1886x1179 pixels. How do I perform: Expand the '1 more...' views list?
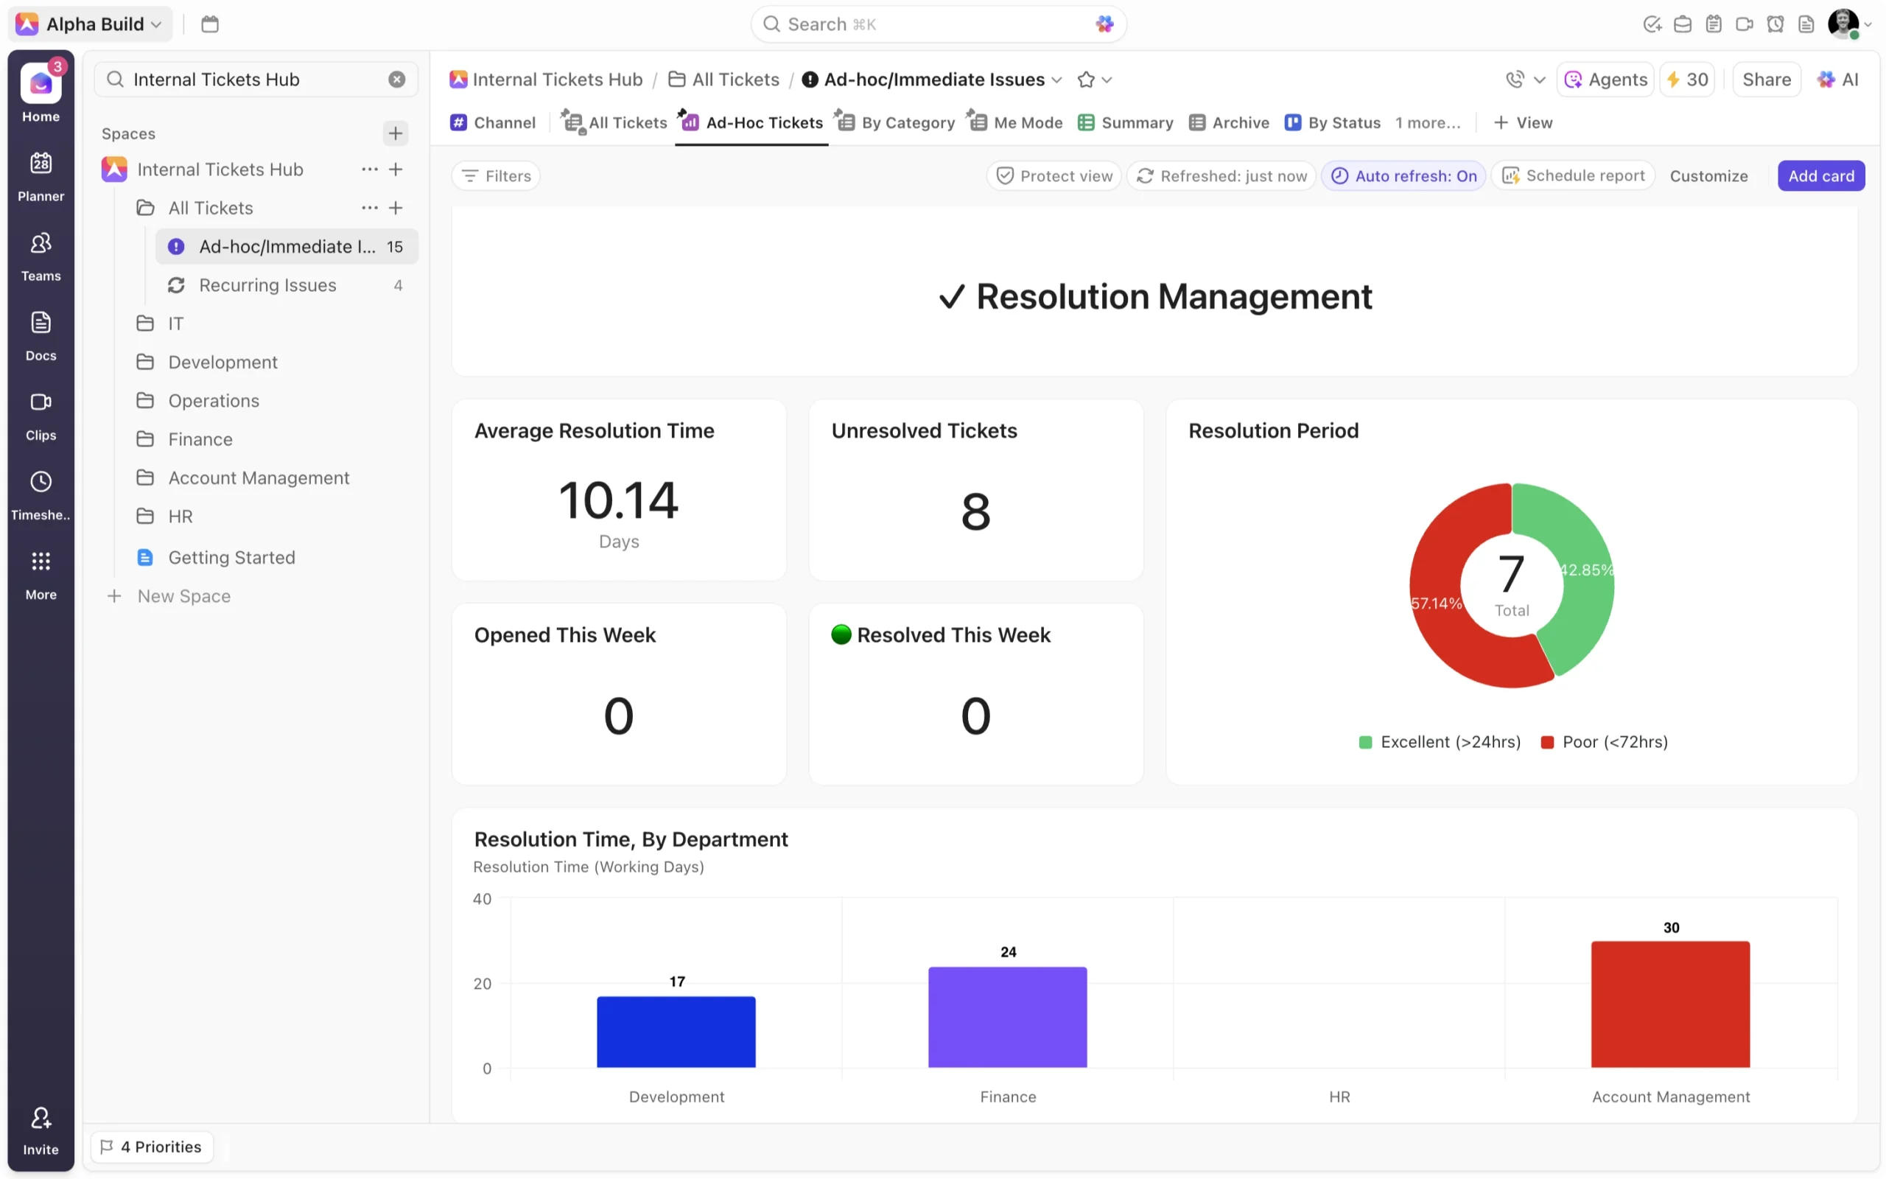(1427, 122)
